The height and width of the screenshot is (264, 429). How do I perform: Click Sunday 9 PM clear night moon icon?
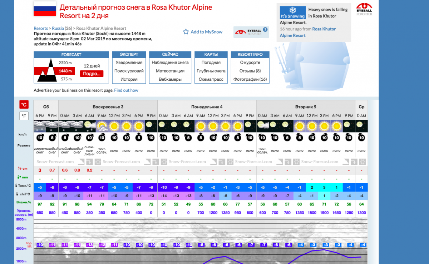151,126
